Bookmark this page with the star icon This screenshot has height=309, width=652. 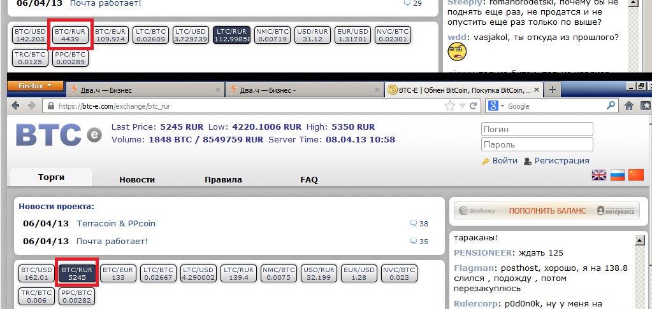click(449, 106)
